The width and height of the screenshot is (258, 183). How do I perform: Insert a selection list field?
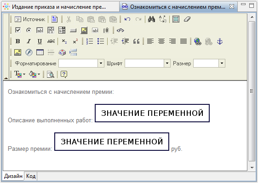pos(62,30)
